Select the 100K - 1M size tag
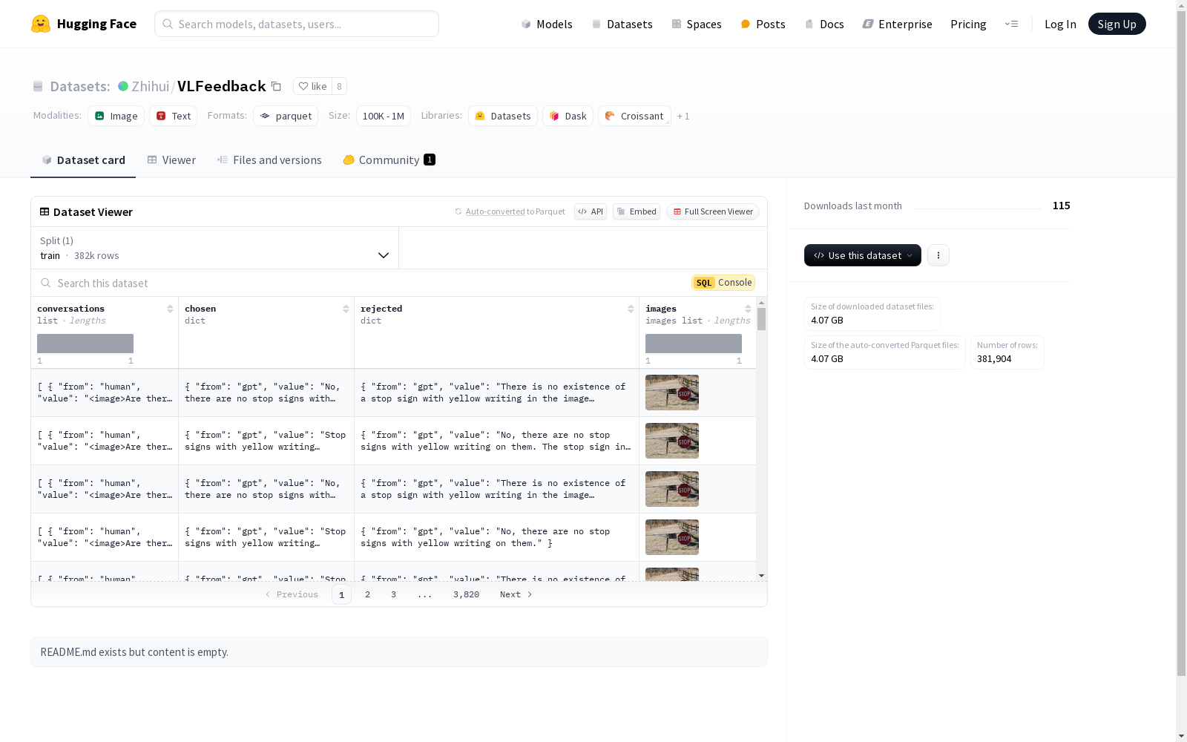Image resolution: width=1187 pixels, height=742 pixels. coord(384,116)
